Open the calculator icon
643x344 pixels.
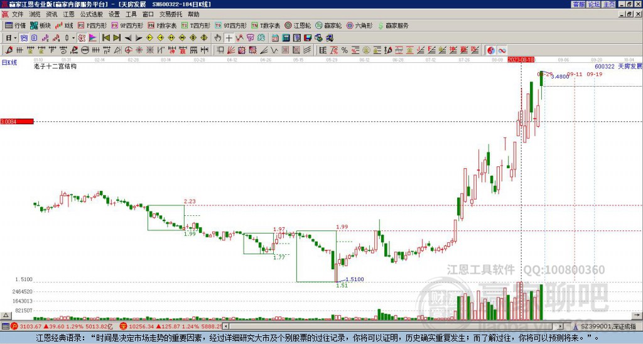tap(286, 38)
